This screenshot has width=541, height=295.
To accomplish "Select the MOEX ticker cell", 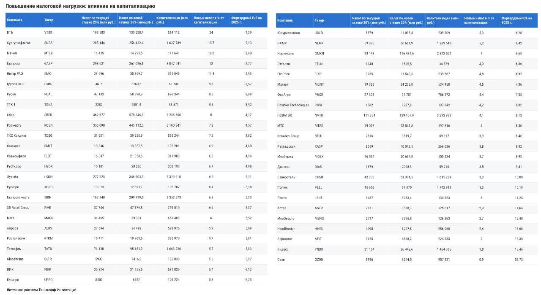I will click(x=320, y=157).
